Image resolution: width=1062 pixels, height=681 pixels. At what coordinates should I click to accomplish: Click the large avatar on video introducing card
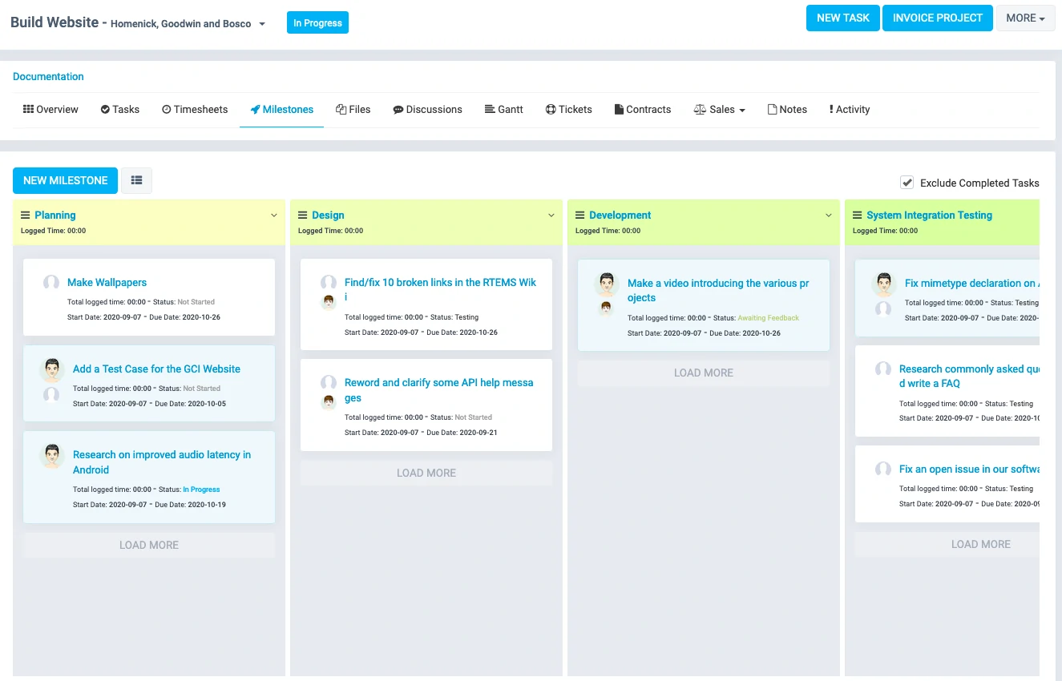(x=607, y=284)
